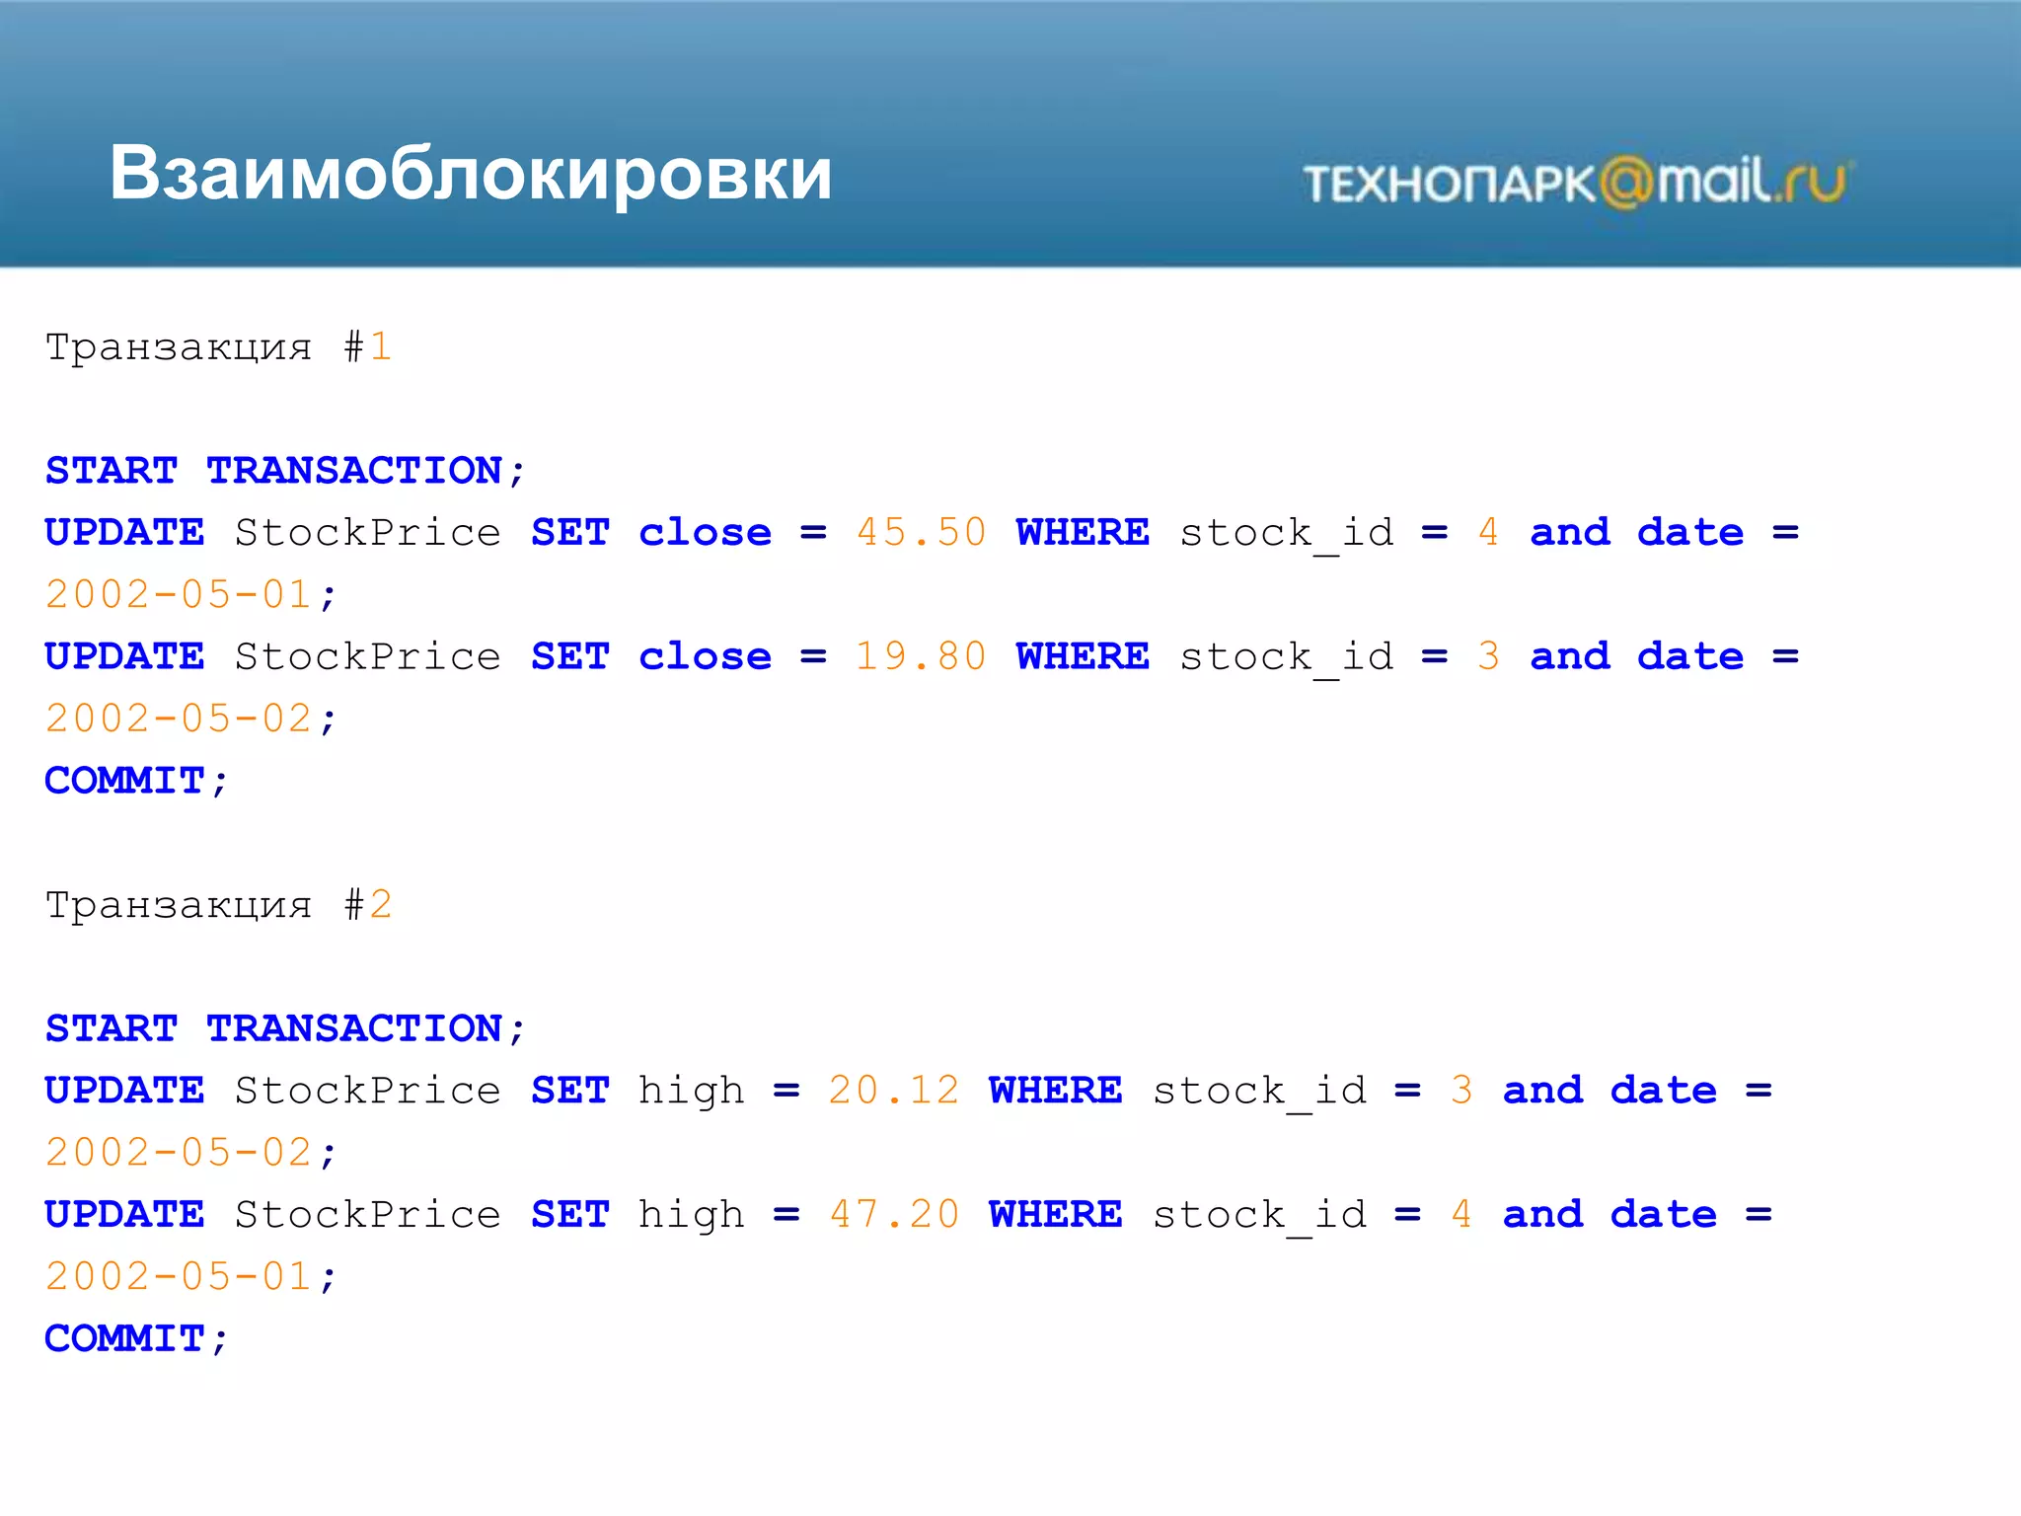This screenshot has width=2021, height=1516.
Task: Select the value 20.12
Action: tap(894, 1091)
